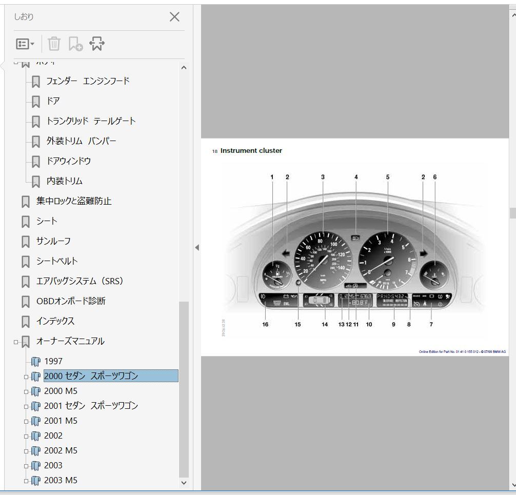Open the フェンダー エンジンフード bookmark
The image size is (516, 495).
click(x=88, y=81)
